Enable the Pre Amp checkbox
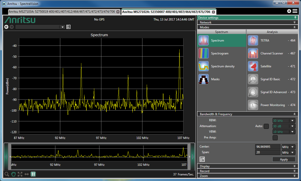Viewport: 301px width, 181px height. pos(275,137)
